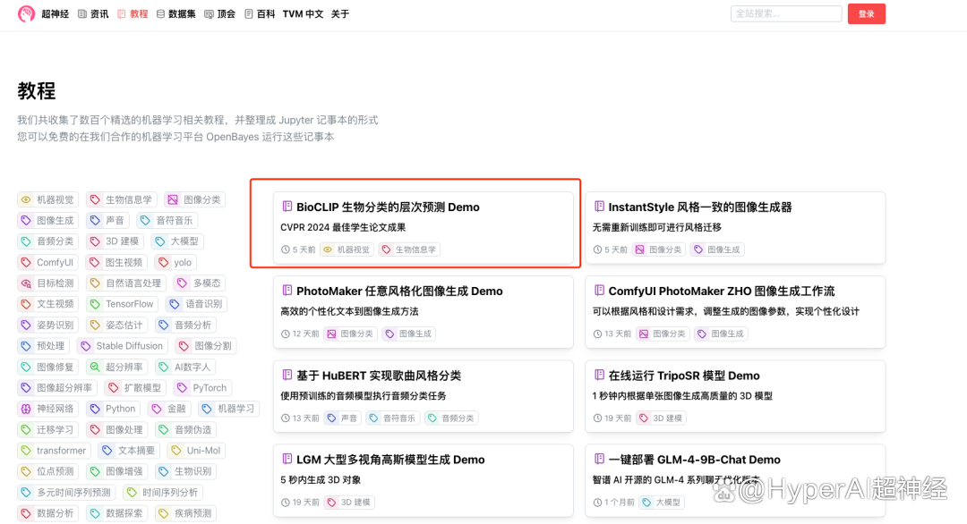Open the 顶会 conferences page
967x524 pixels.
[x=219, y=14]
